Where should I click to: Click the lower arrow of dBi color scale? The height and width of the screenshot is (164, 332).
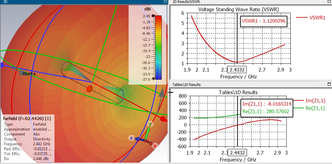[x=154, y=79]
